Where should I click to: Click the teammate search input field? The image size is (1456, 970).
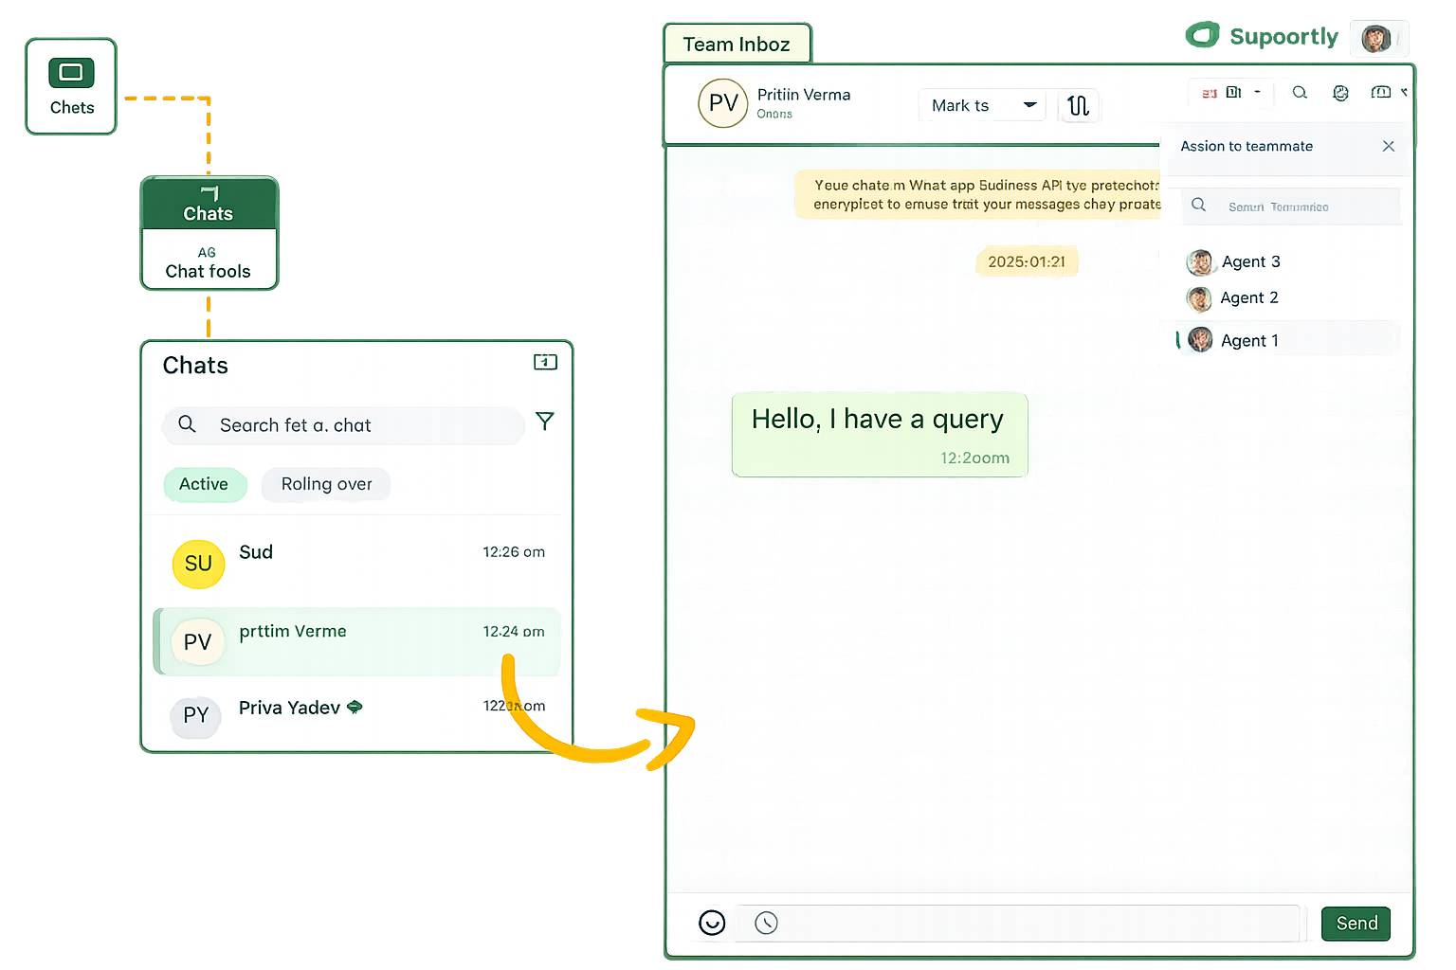click(x=1291, y=207)
